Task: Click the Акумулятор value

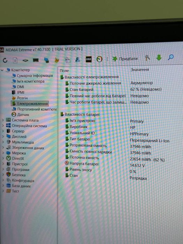Action: [x=142, y=83]
